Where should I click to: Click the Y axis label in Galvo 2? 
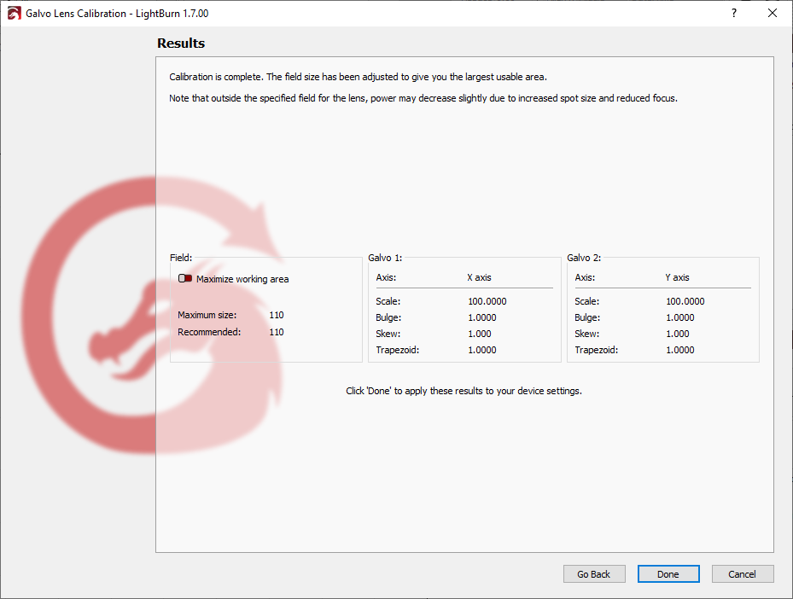(x=677, y=277)
